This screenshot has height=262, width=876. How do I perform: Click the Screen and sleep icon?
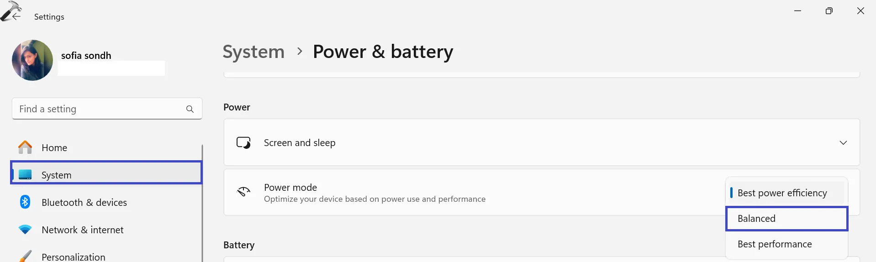(243, 143)
